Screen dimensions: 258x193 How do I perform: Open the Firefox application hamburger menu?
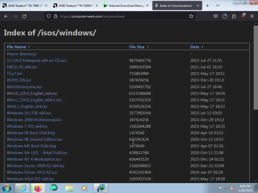point(252,16)
